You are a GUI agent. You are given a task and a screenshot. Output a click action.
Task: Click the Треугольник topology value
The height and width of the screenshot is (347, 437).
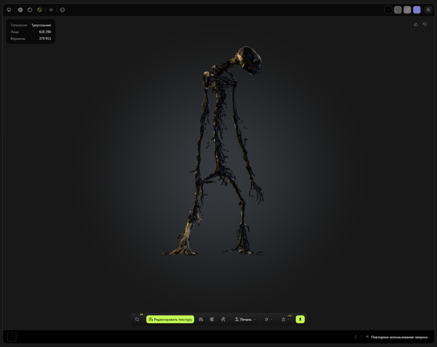(x=41, y=25)
